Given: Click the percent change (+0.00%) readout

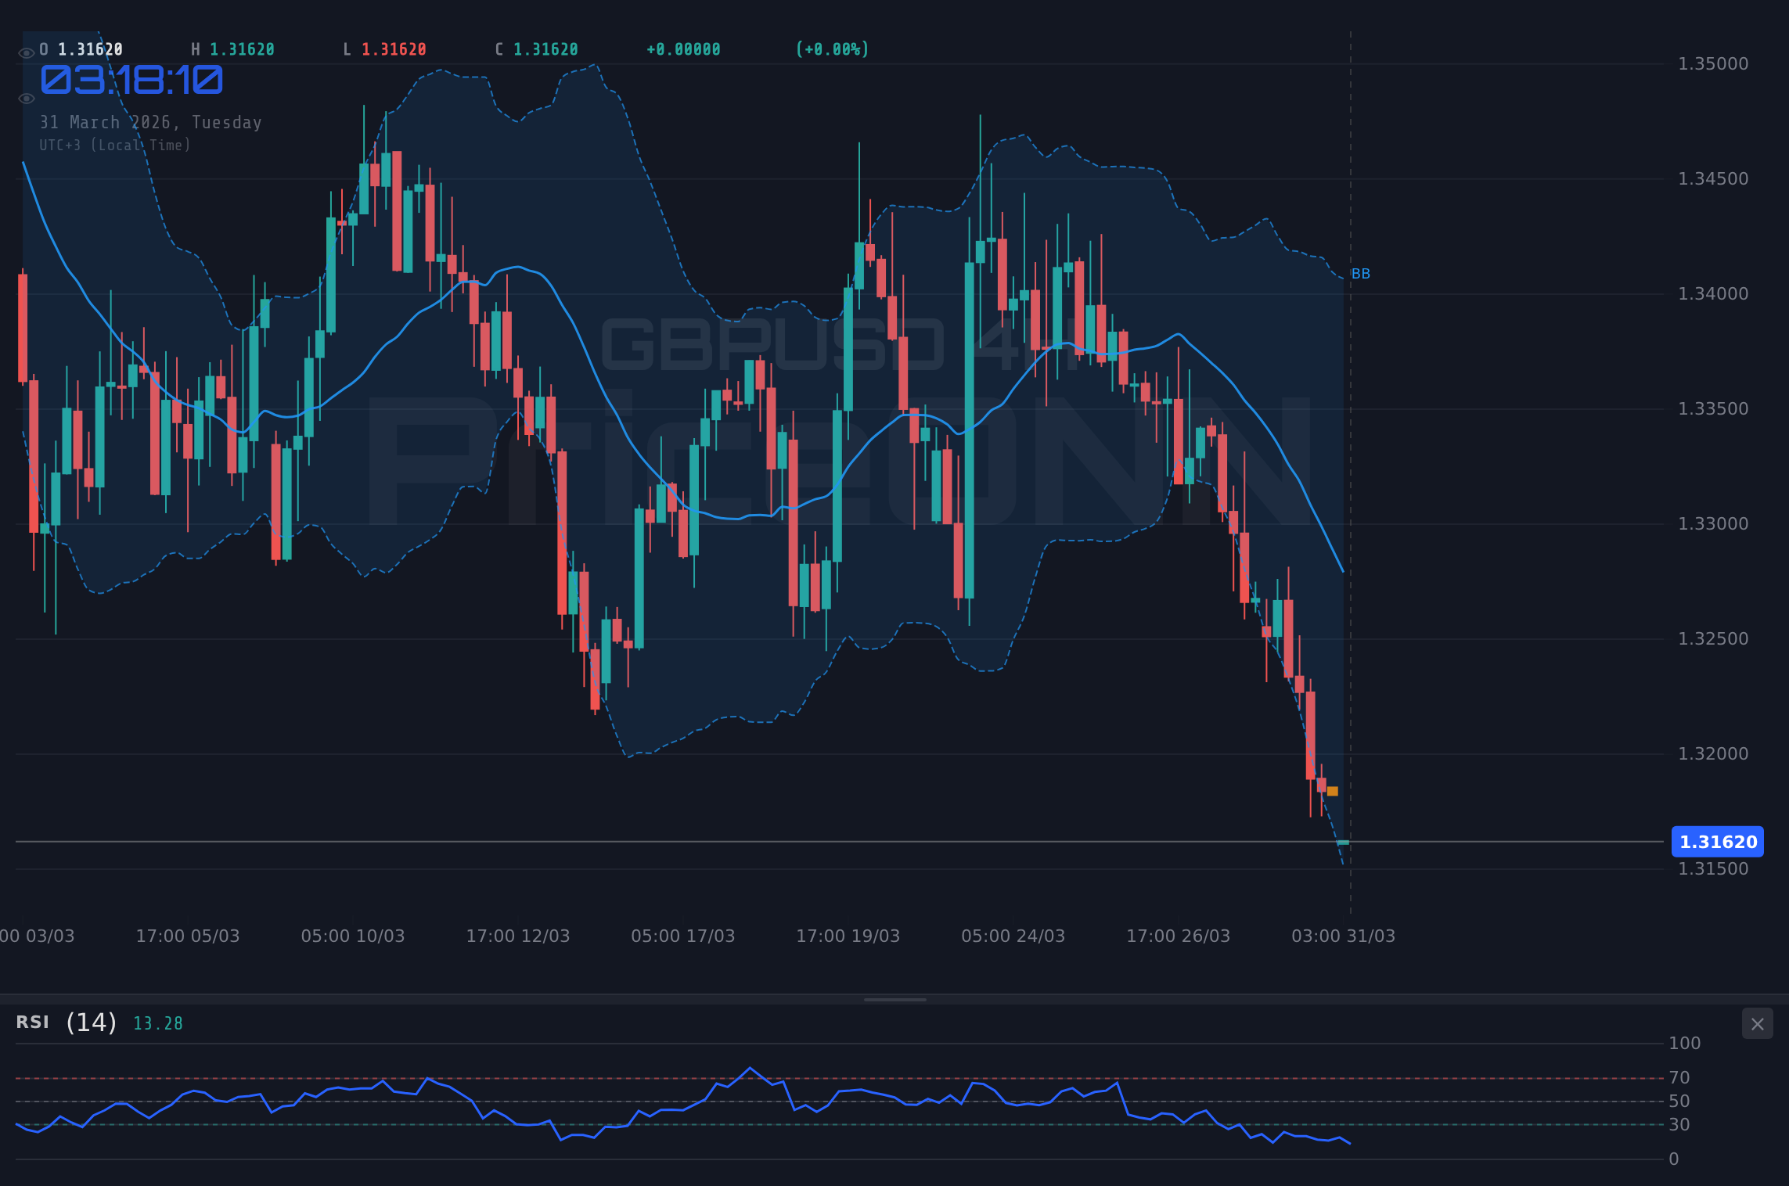Looking at the screenshot, I should click(x=832, y=49).
